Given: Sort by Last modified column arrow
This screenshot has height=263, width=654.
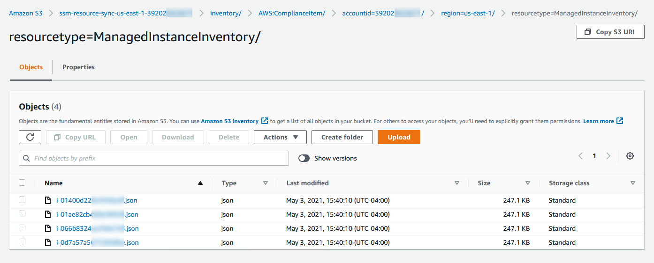Looking at the screenshot, I should (457, 183).
